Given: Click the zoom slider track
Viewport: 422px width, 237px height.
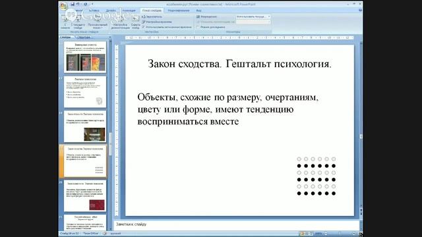Looking at the screenshot, I should tap(340, 234).
